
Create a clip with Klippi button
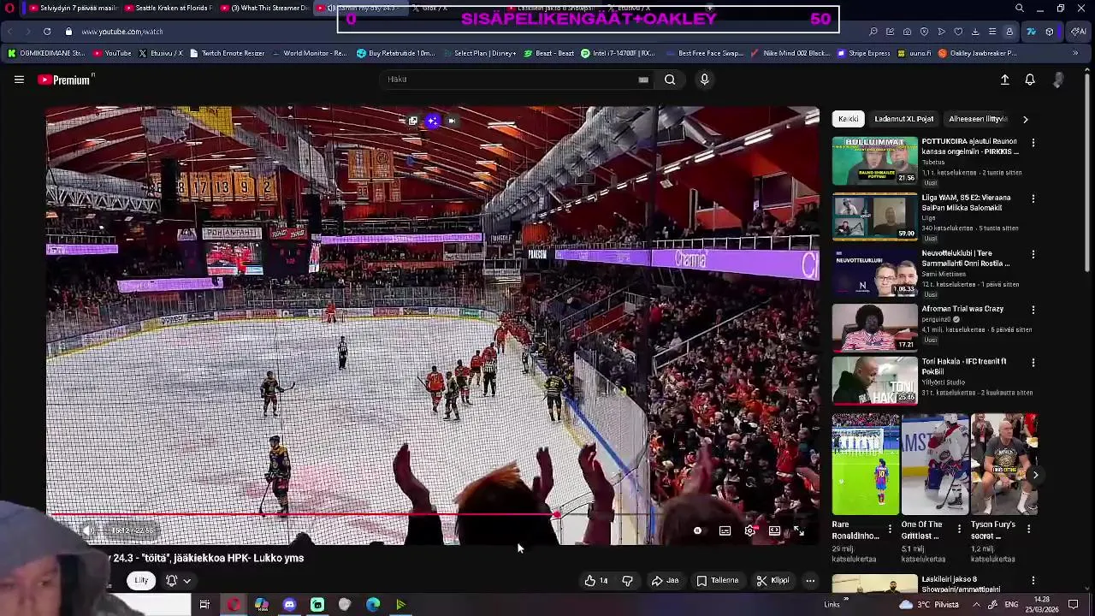772,581
